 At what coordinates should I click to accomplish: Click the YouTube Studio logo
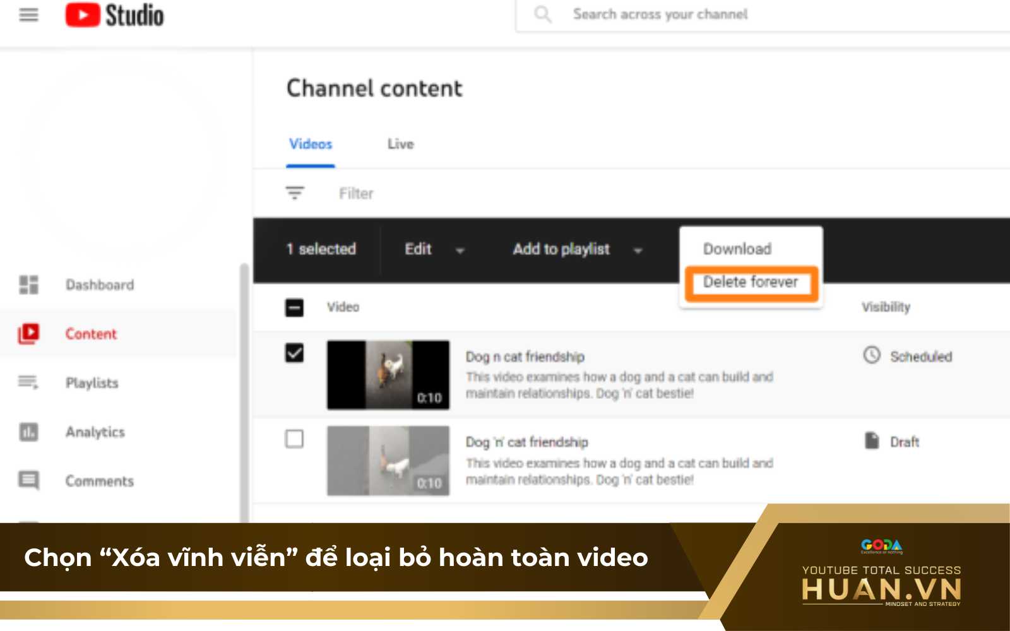114,15
